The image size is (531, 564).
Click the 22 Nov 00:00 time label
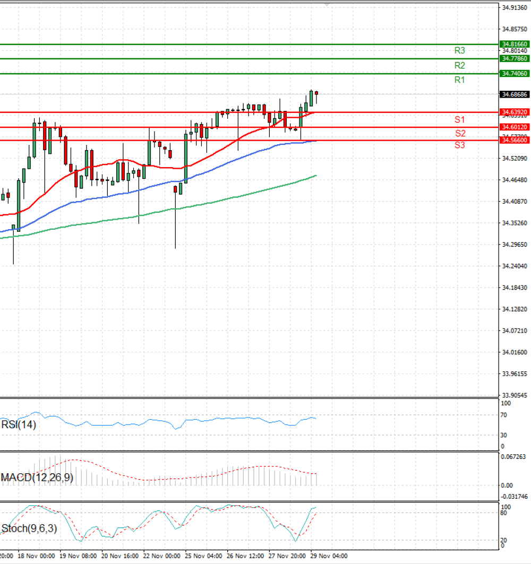pos(161,556)
